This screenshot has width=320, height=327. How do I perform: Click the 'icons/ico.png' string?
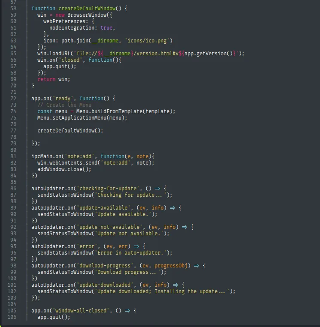point(148,41)
